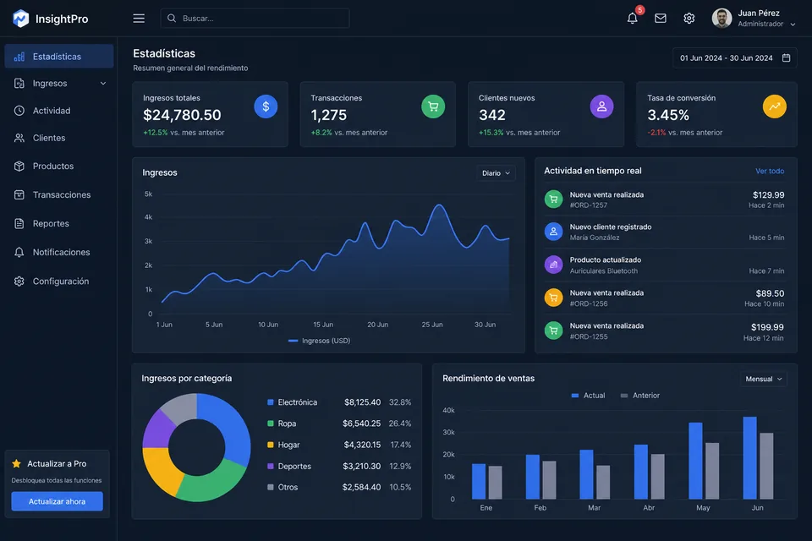Screen dimensions: 812x541
Task: Click Deportes purple legend swatch
Action: (x=271, y=466)
